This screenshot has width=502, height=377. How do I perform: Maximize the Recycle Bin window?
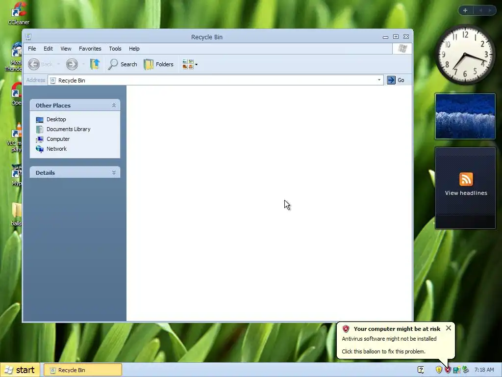(x=396, y=37)
